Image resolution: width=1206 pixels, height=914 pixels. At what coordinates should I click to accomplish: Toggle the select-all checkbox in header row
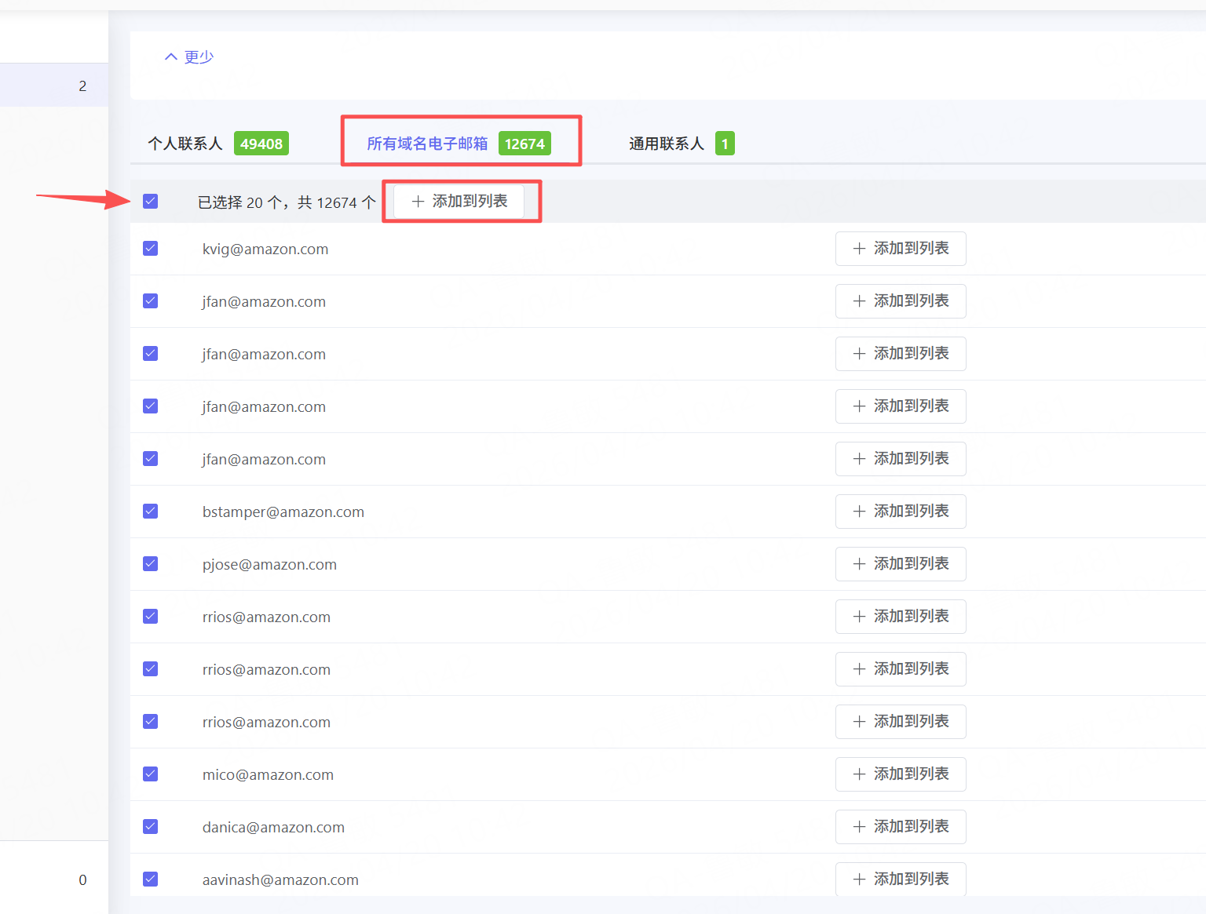pyautogui.click(x=151, y=202)
